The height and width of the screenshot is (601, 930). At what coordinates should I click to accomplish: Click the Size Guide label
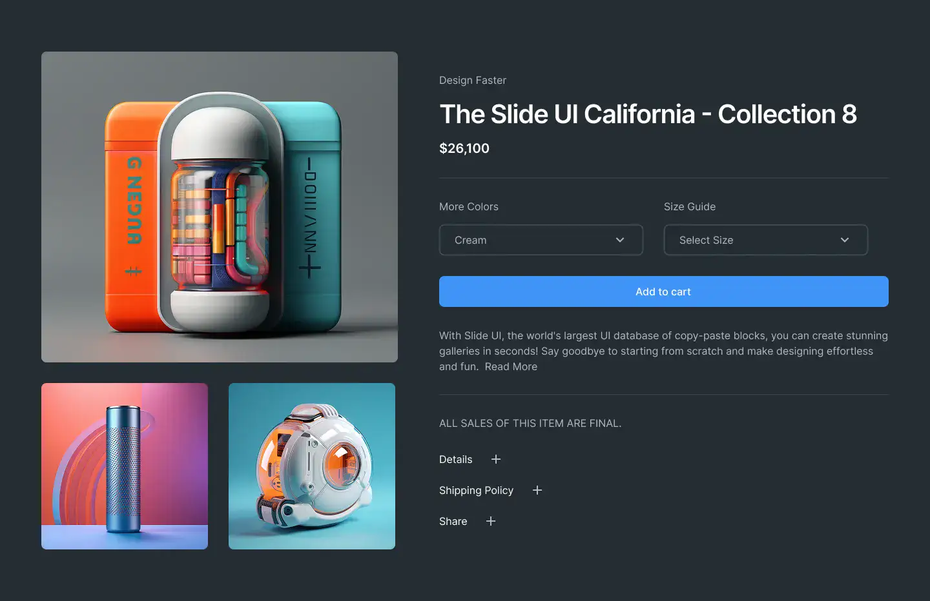point(690,206)
